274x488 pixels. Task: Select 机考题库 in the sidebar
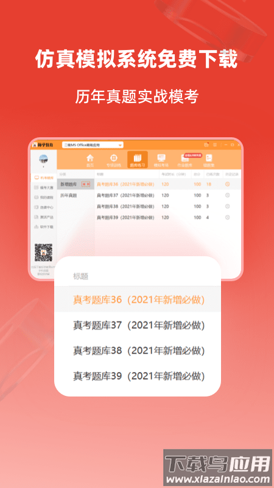tap(44, 178)
